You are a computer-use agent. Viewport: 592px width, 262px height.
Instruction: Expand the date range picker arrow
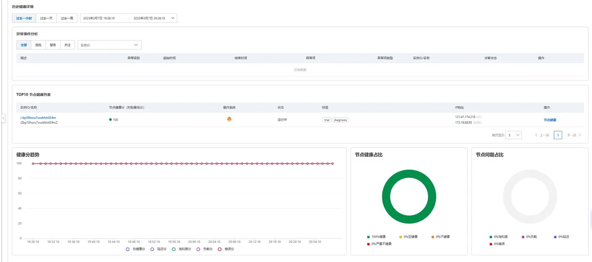pos(173,18)
